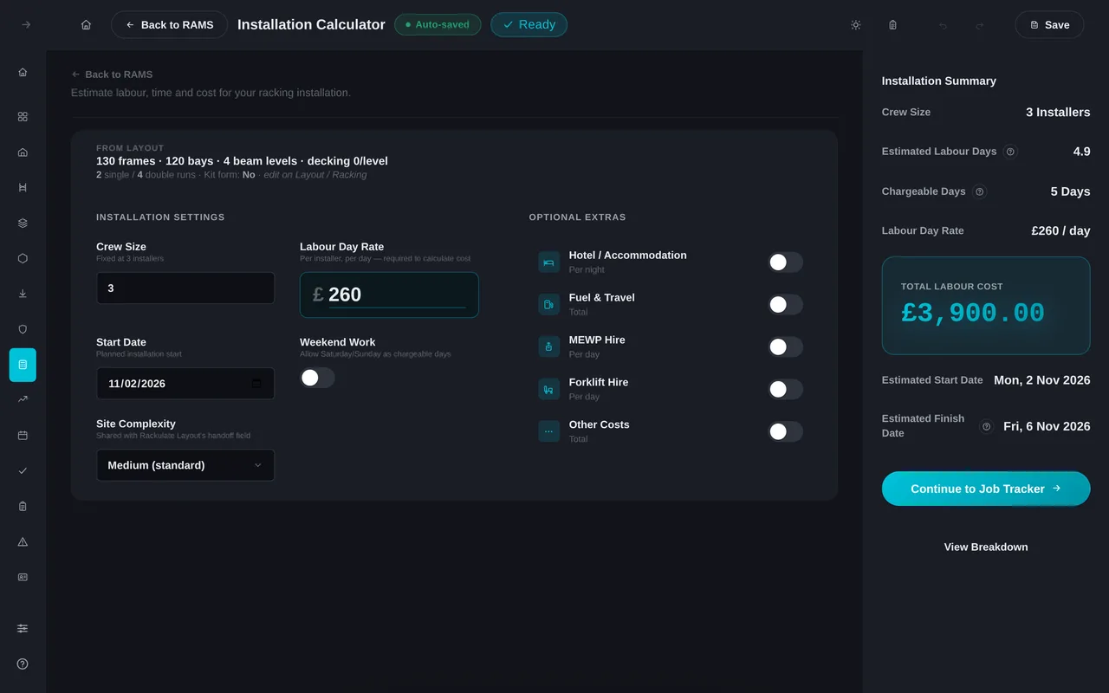Click the clipboard icon in the top bar
This screenshot has height=693, width=1109.
click(x=892, y=25)
